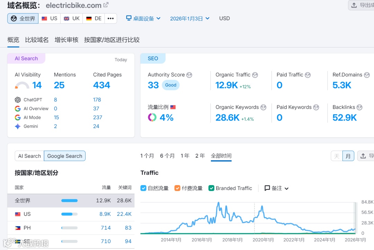Screen dimensions: 374x250
Task: Uncheck the Branded Traffic checkbox
Action: pos(211,188)
